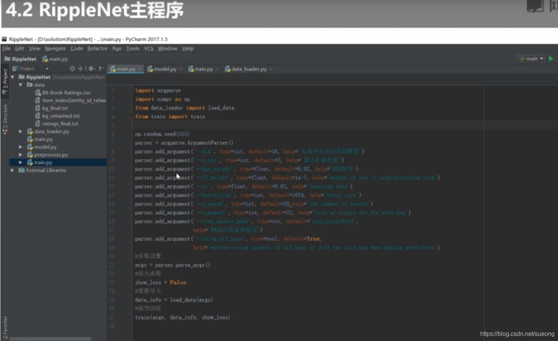
Task: Open the Run menu
Action: pos(117,48)
